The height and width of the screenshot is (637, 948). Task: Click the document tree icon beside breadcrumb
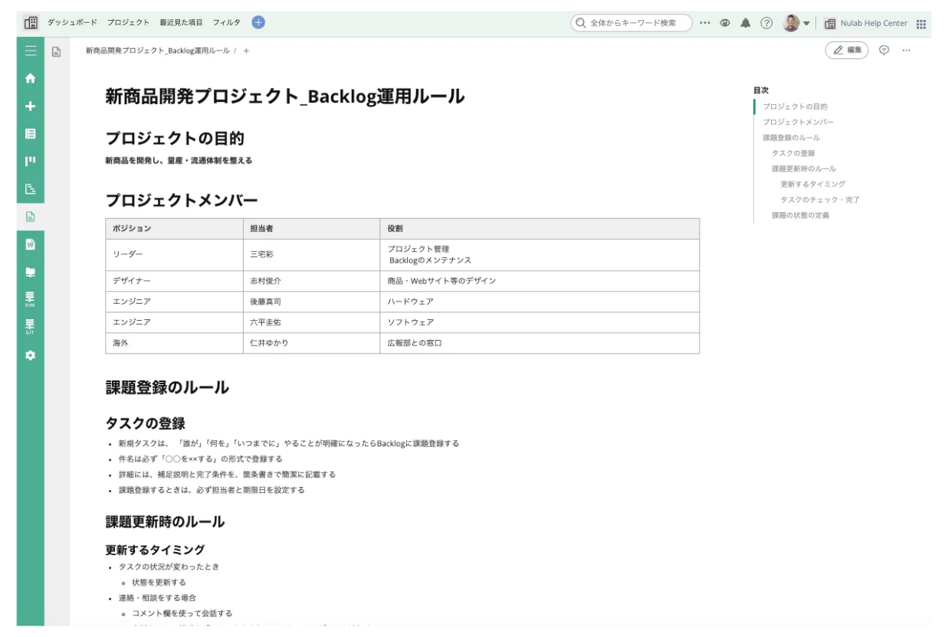56,51
